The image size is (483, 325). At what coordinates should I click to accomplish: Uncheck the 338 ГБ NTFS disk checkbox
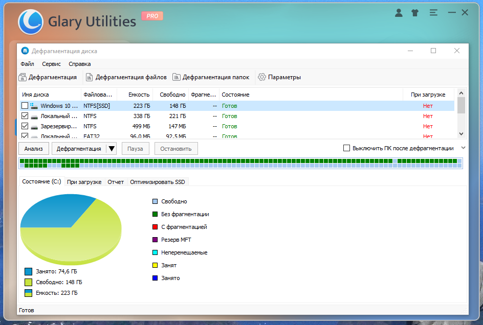25,116
